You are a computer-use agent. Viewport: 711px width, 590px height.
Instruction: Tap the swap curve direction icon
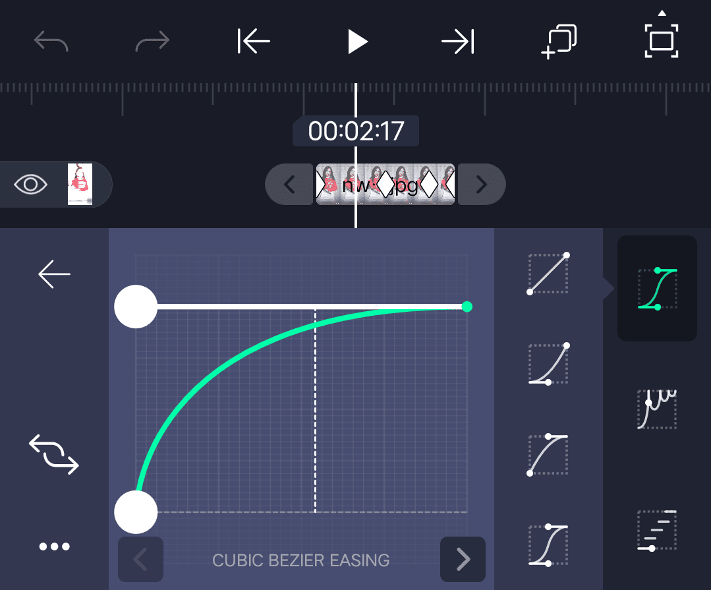(54, 454)
